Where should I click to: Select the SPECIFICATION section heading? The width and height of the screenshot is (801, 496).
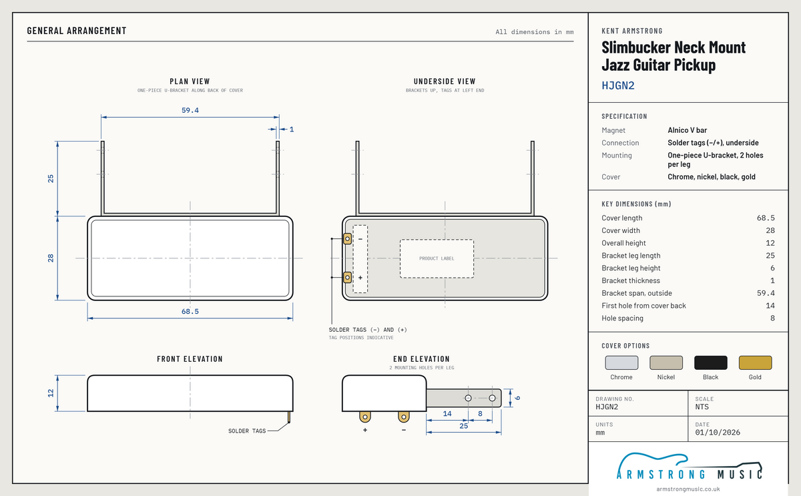pyautogui.click(x=624, y=116)
